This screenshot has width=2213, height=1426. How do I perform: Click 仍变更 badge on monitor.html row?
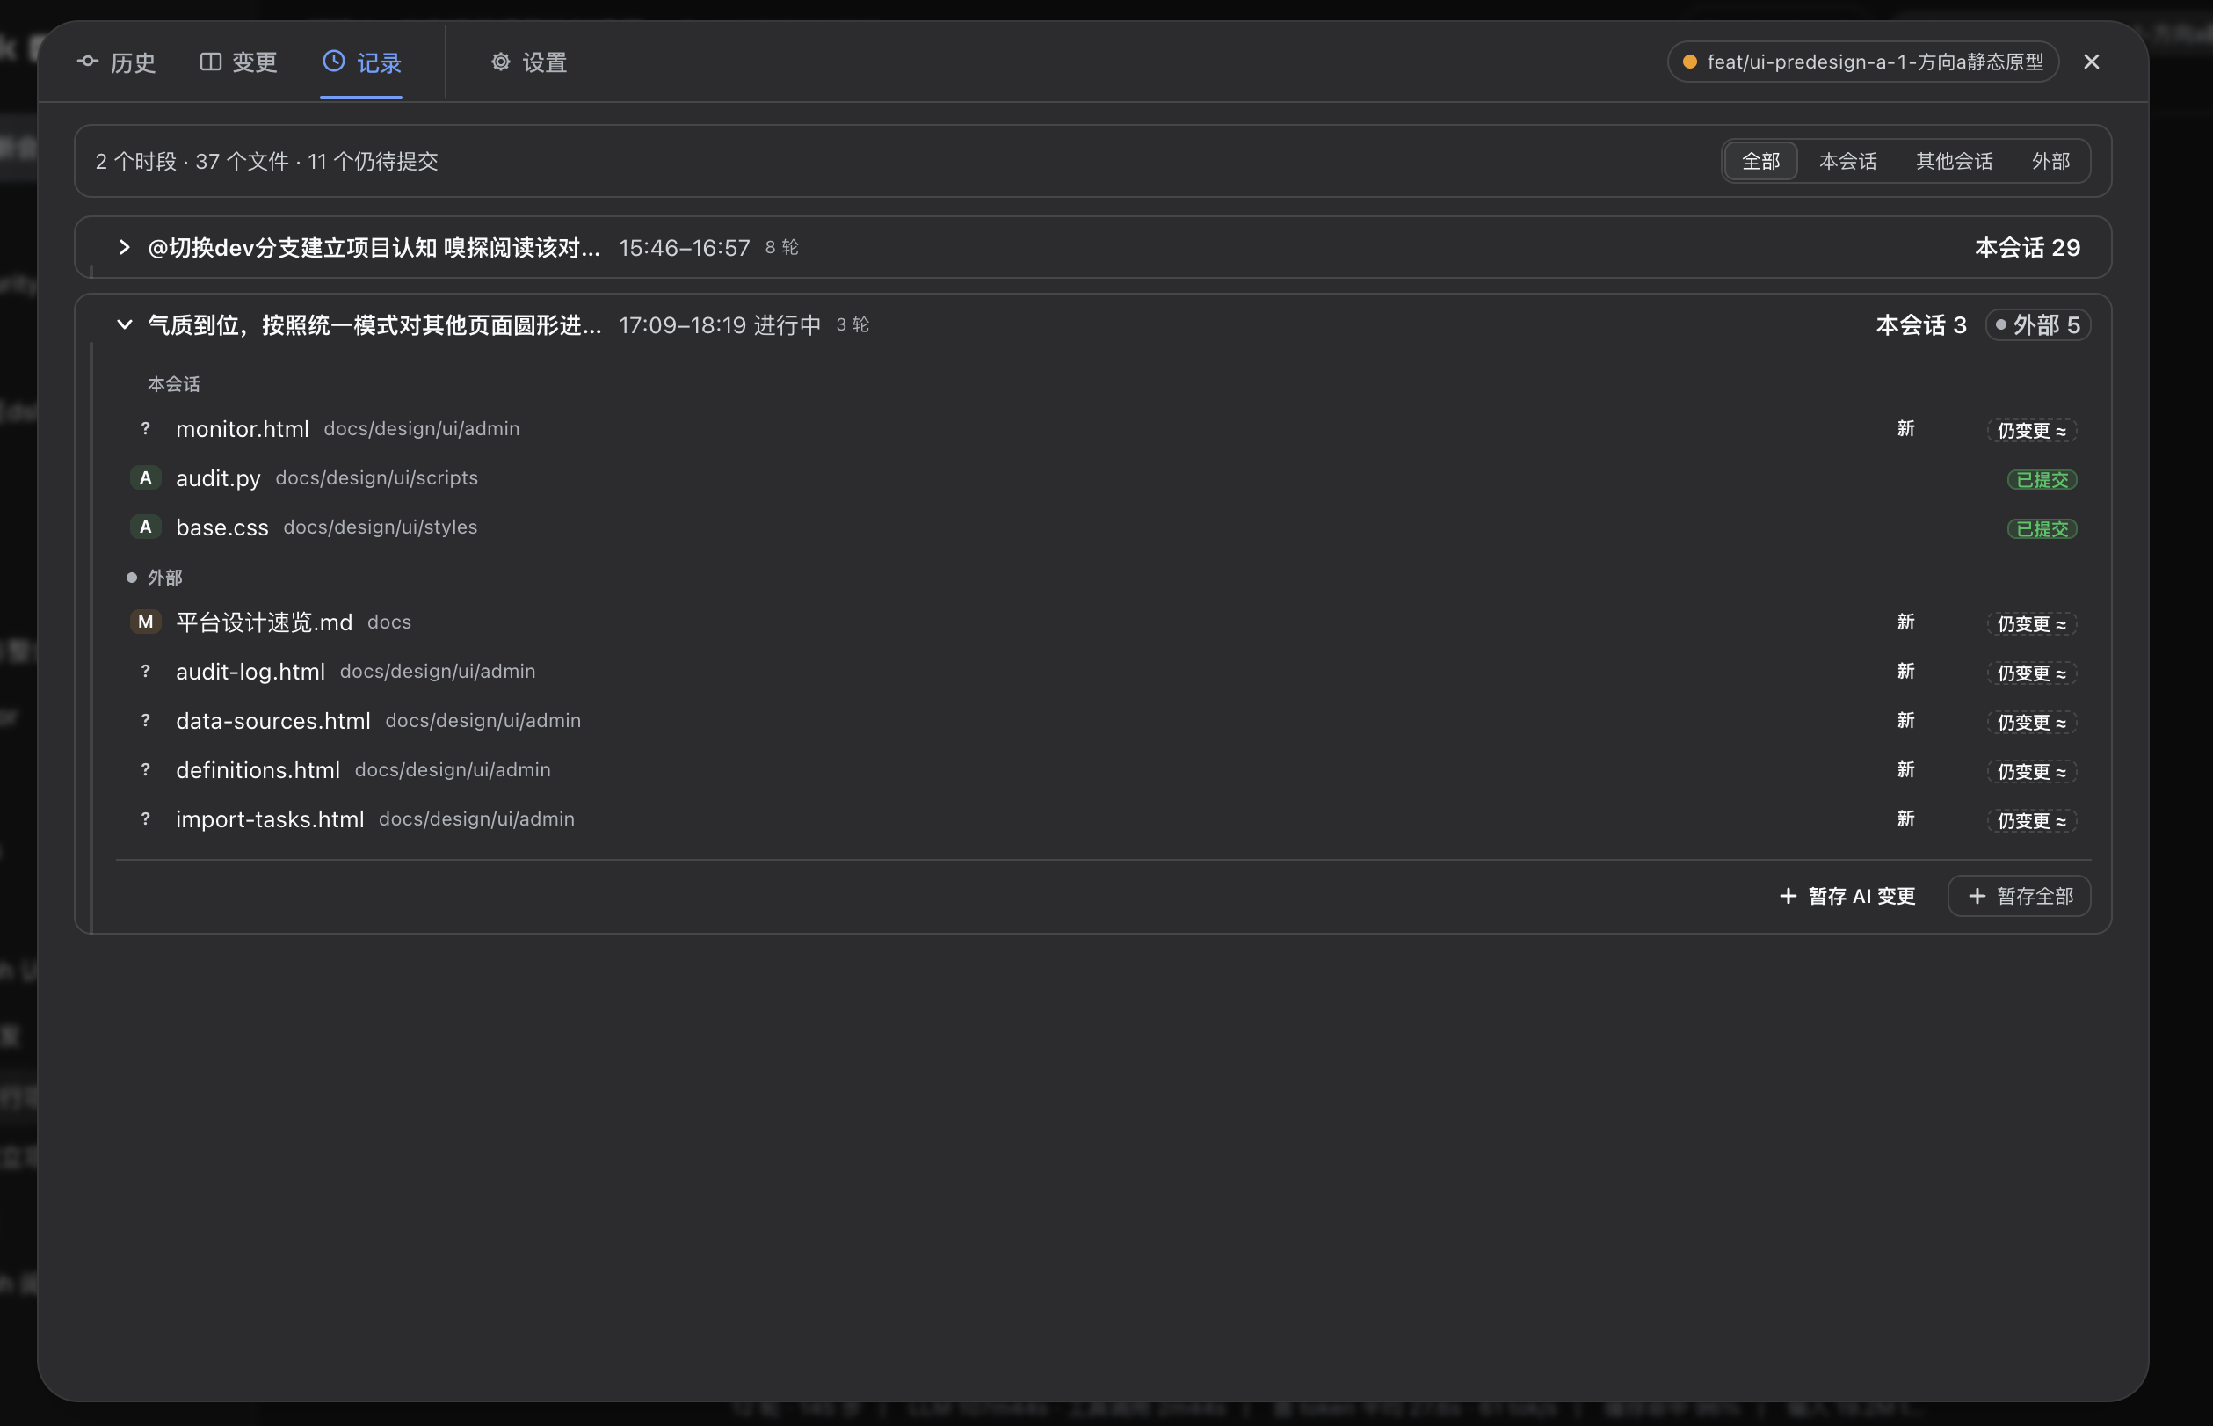click(x=2032, y=431)
